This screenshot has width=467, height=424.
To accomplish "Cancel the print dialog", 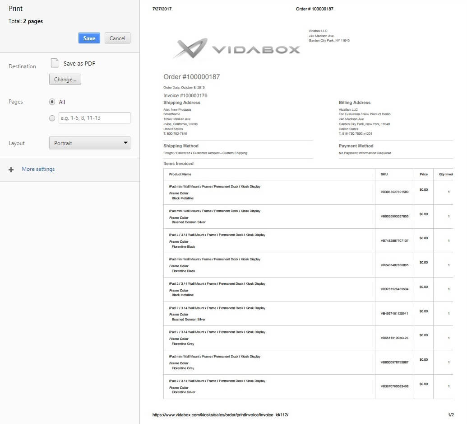I will pos(117,38).
